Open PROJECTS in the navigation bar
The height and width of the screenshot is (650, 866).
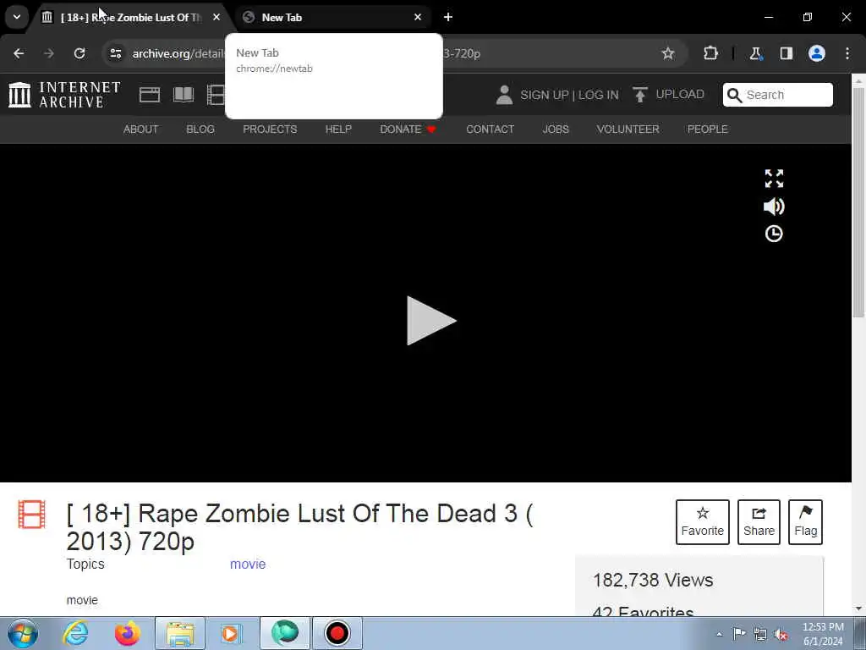point(270,129)
